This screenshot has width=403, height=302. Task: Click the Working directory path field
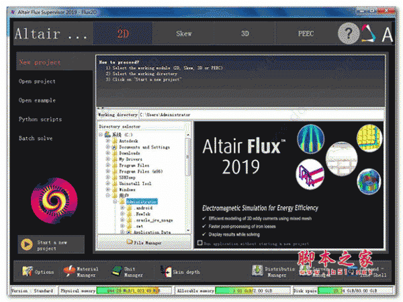pyautogui.click(x=262, y=115)
